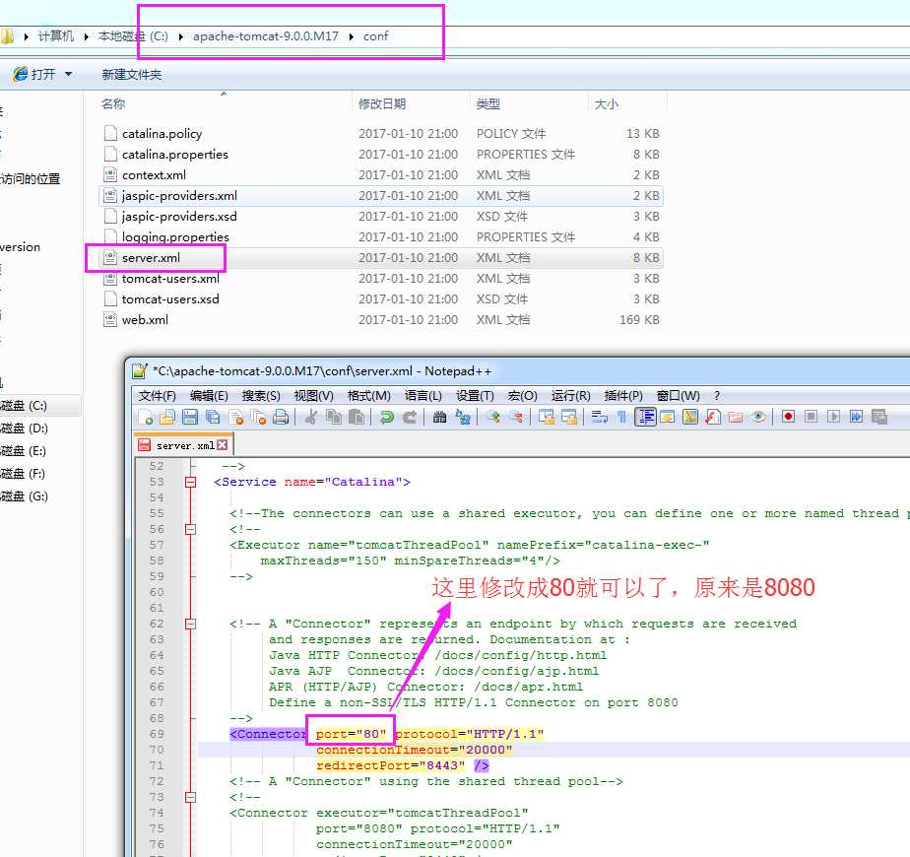
Task: Open the dropdown arrow next to 打开
Action: click(x=68, y=74)
